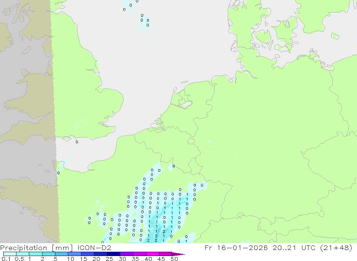Pick the 10–15 mm legend color swatch
Image resolution: width=357 pixels, height=261 pixels.
(x=75, y=254)
